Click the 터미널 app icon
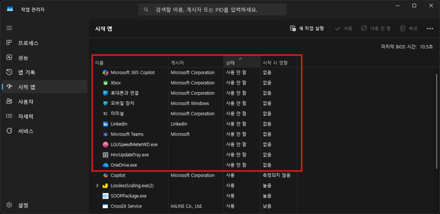Viewport: 440px width, 214px height. [106, 114]
